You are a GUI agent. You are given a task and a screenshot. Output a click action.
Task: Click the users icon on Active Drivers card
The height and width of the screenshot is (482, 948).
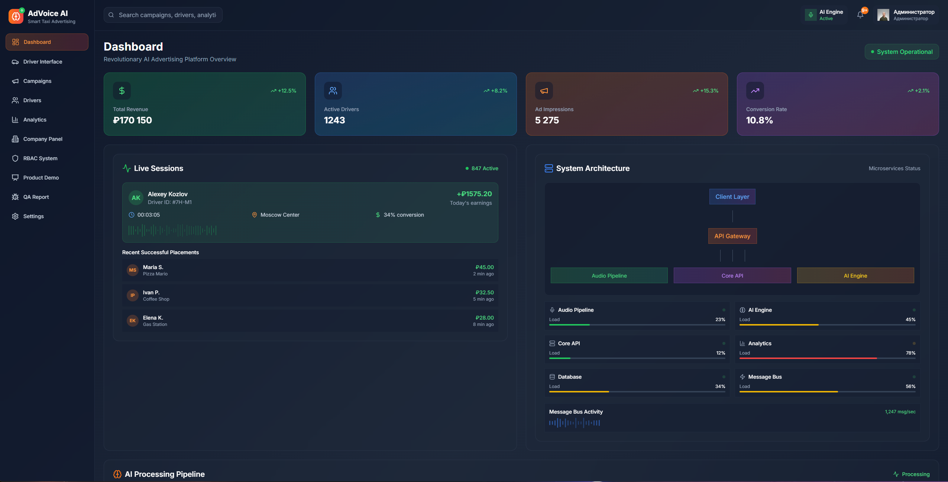click(333, 91)
